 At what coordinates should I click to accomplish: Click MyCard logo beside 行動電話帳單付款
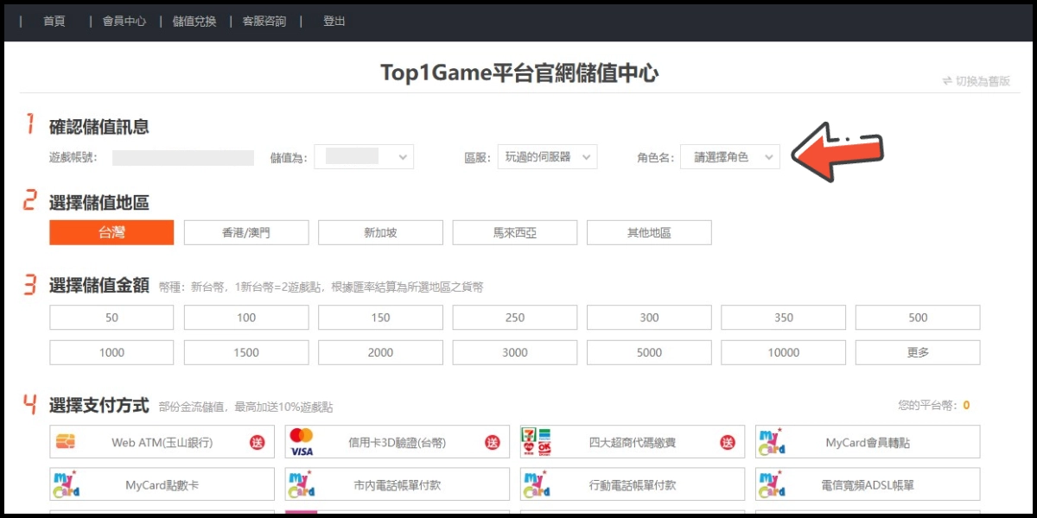(536, 484)
